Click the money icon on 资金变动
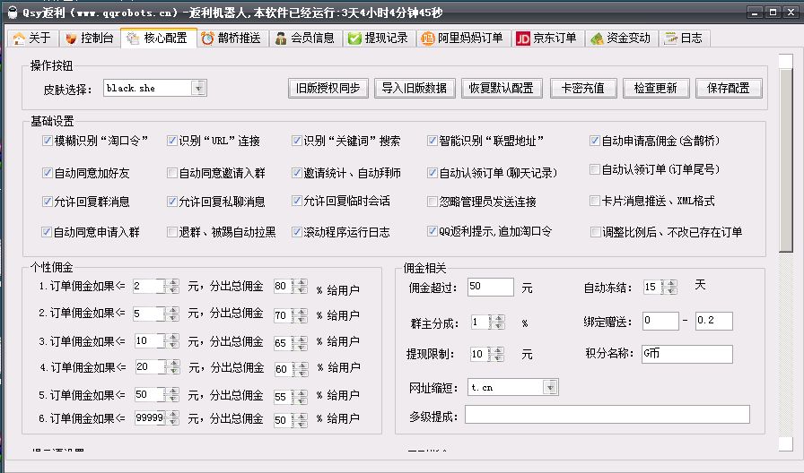The height and width of the screenshot is (473, 804). pyautogui.click(x=597, y=39)
